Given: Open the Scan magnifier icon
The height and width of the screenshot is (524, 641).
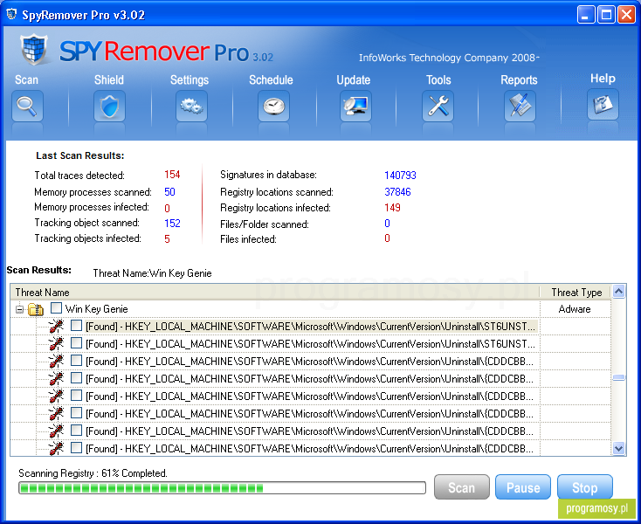Looking at the screenshot, I should [27, 107].
